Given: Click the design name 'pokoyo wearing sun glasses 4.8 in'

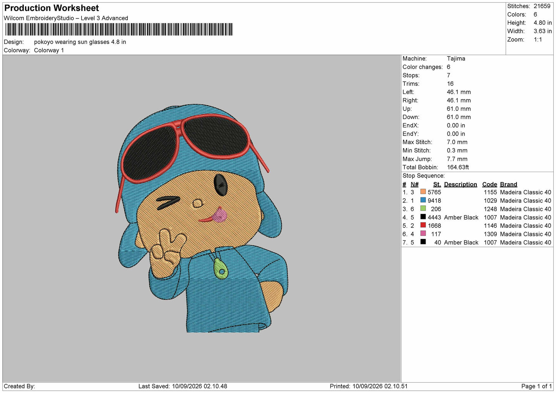Looking at the screenshot, I should pyautogui.click(x=80, y=42).
